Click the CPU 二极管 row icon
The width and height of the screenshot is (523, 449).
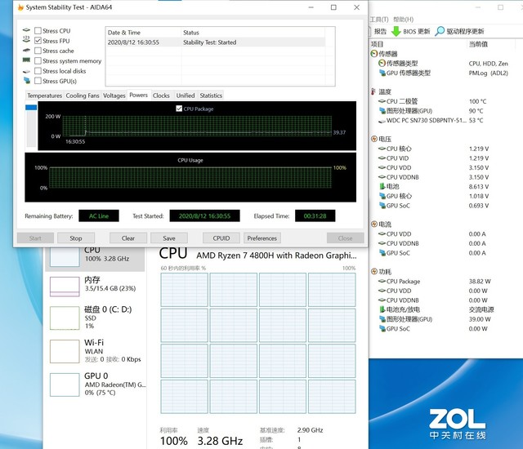[x=382, y=101]
